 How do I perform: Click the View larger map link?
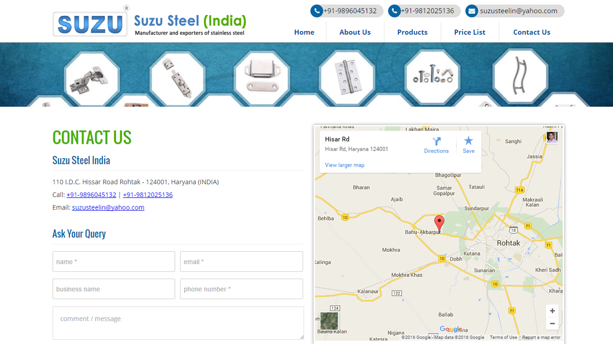(345, 165)
